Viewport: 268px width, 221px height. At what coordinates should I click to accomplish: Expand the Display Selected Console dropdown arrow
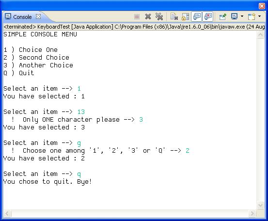click(x=242, y=16)
